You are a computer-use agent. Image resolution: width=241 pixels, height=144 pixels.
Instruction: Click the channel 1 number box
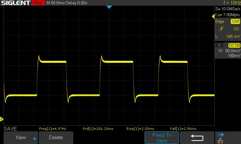(219, 45)
